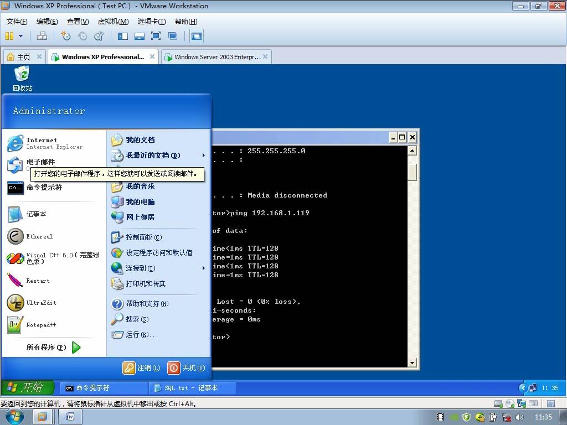Click 关机(U) shutdown button
The width and height of the screenshot is (567, 425).
pos(186,368)
